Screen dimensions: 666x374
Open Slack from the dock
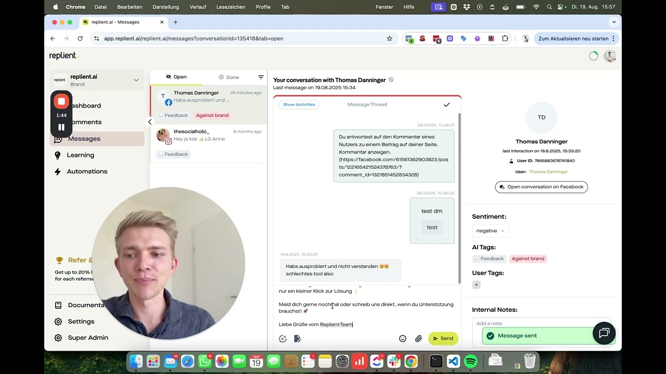tap(394, 361)
